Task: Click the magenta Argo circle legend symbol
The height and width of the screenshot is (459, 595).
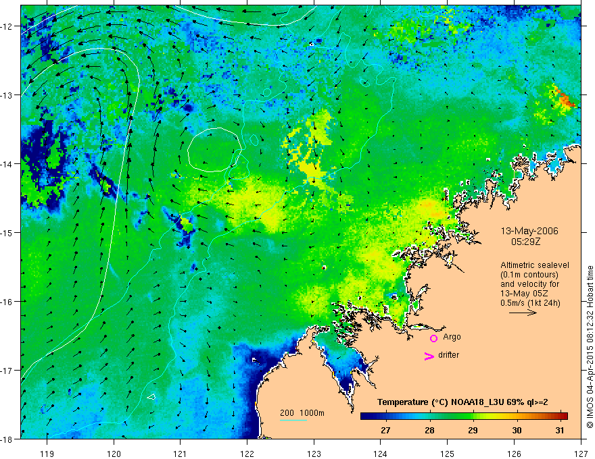Action: coord(433,338)
